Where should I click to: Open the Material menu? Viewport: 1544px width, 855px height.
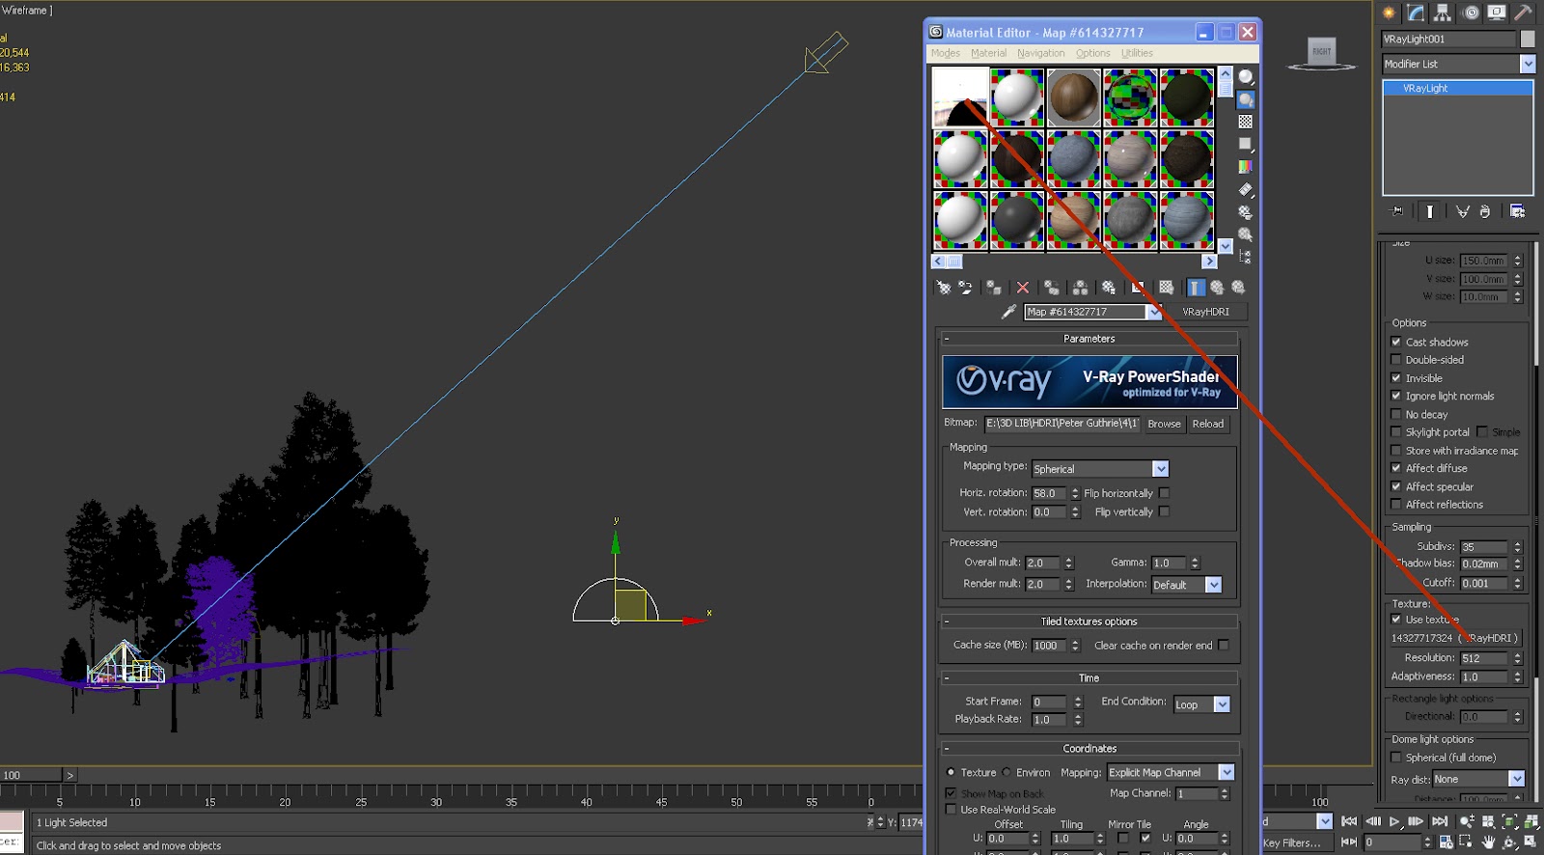988,53
